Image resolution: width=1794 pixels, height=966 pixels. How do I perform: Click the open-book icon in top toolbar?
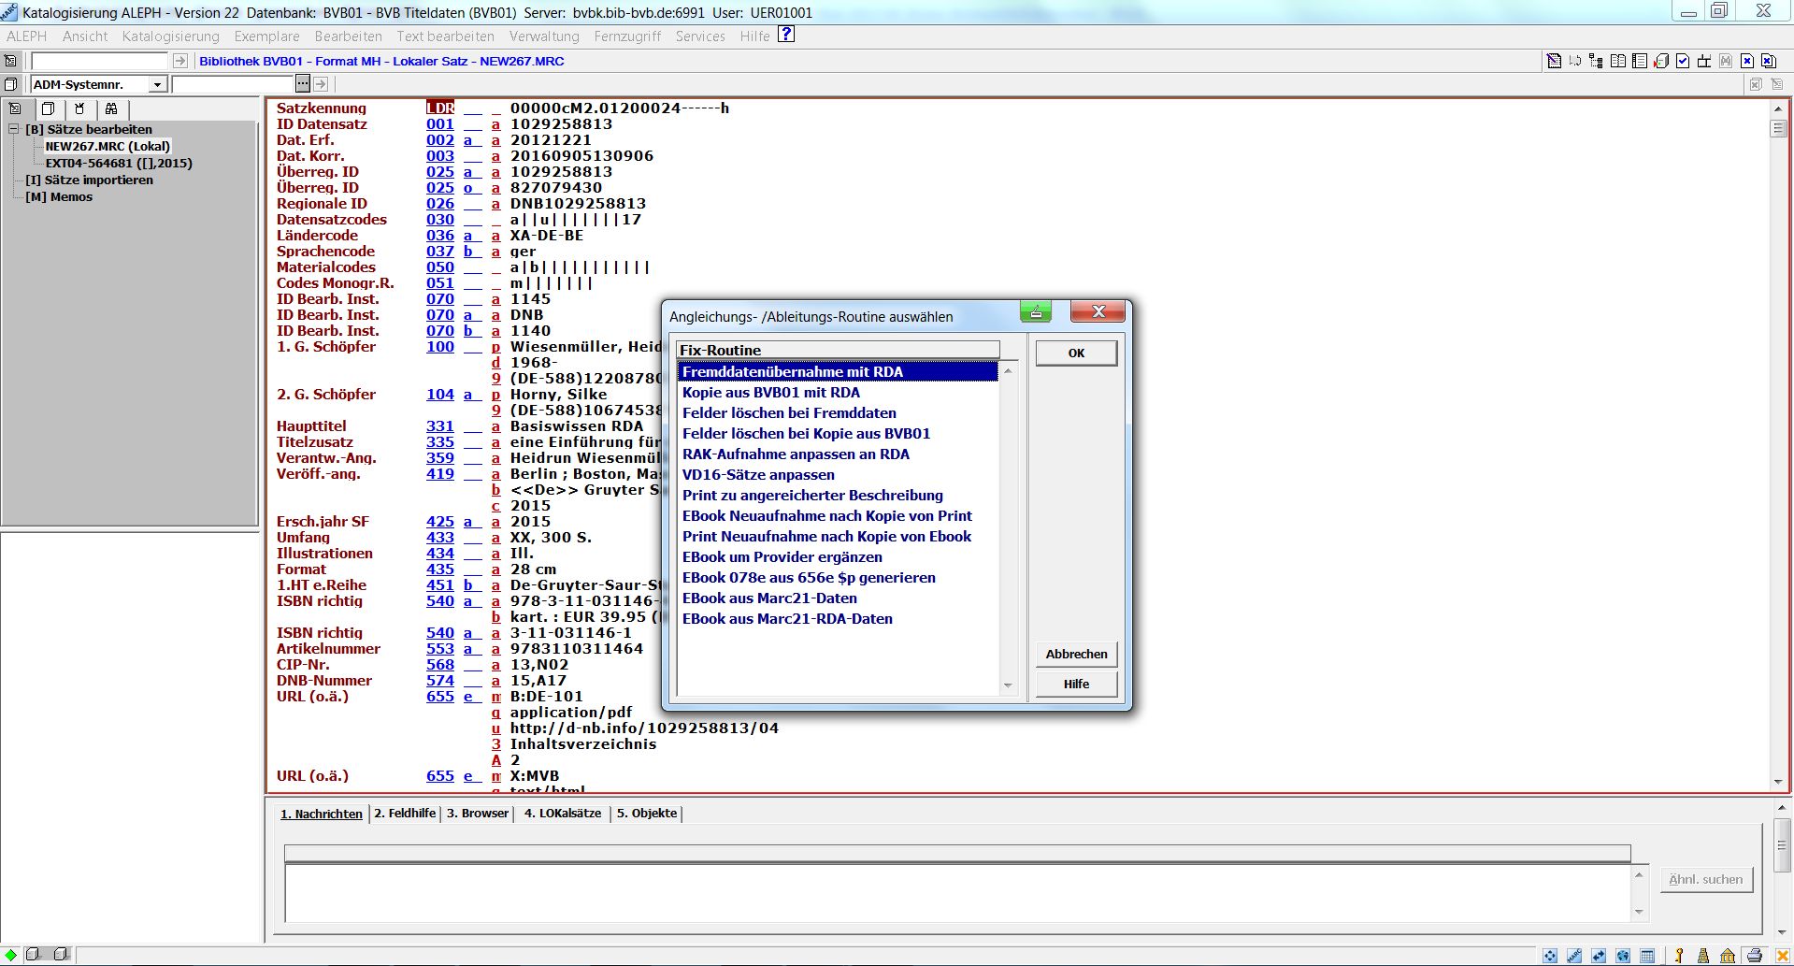pyautogui.click(x=1617, y=61)
